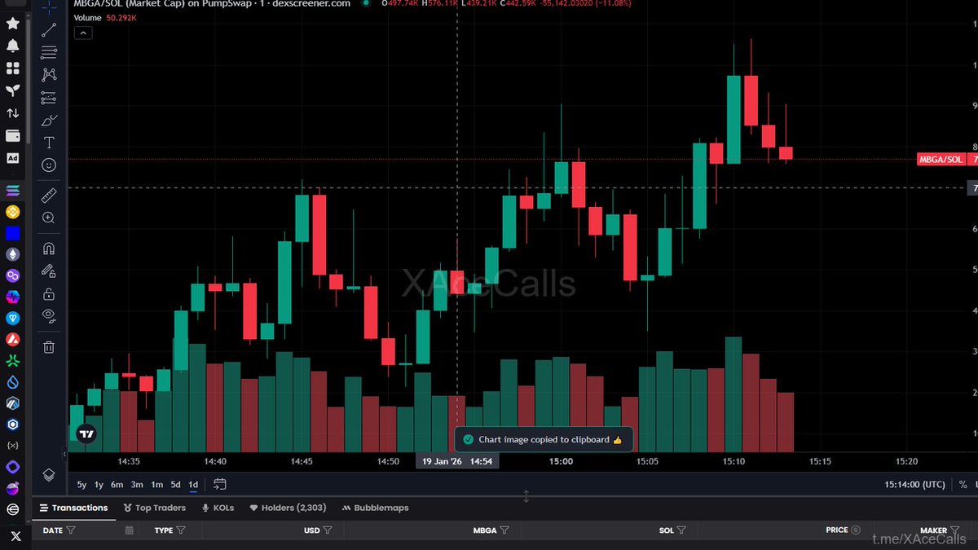Open the TYPE column filter
Screen dimensions: 978x550
(x=181, y=530)
